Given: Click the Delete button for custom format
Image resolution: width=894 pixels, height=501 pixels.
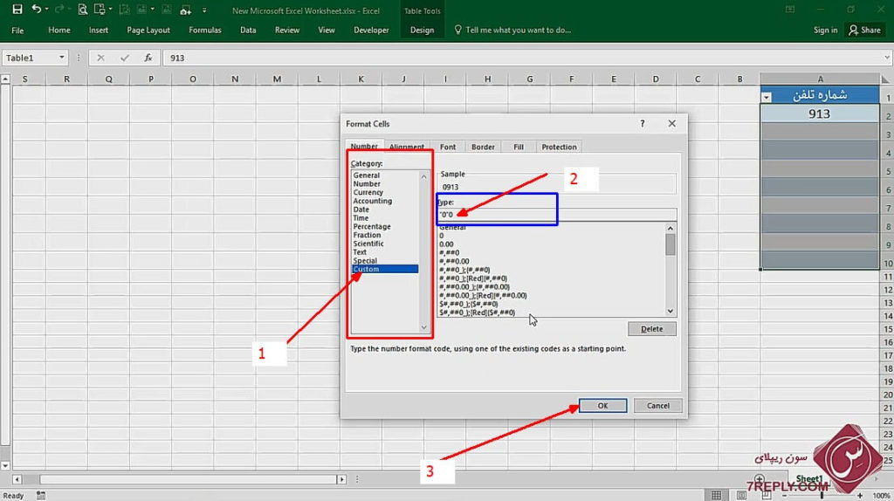Looking at the screenshot, I should 651,329.
